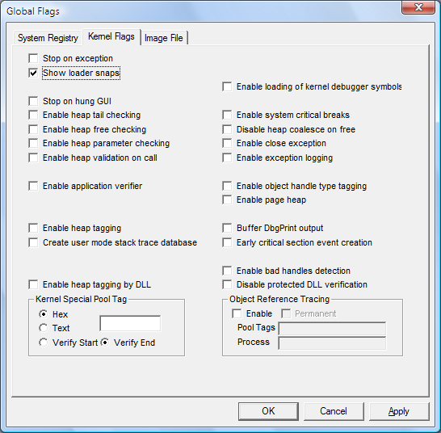Enable the Stop on exception checkbox
Screen dimensions: 441x433
click(x=33, y=58)
